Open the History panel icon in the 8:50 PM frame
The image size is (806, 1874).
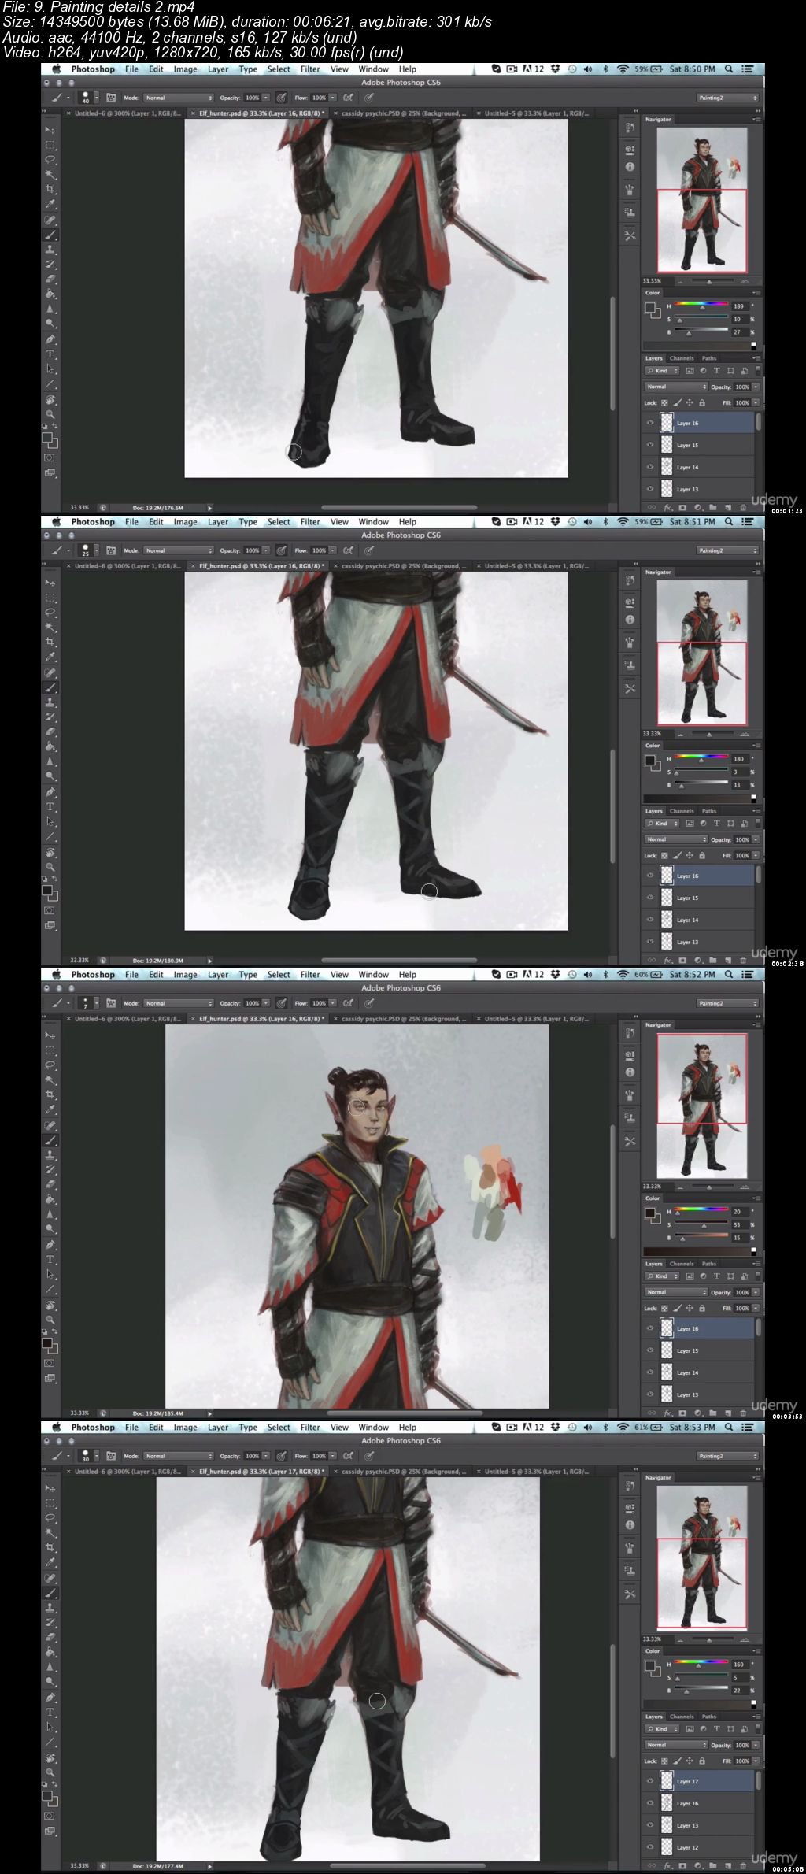click(x=630, y=128)
